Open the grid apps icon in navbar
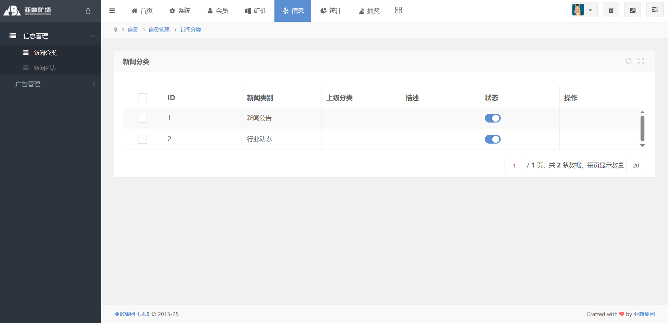This screenshot has height=323, width=669. pyautogui.click(x=398, y=11)
